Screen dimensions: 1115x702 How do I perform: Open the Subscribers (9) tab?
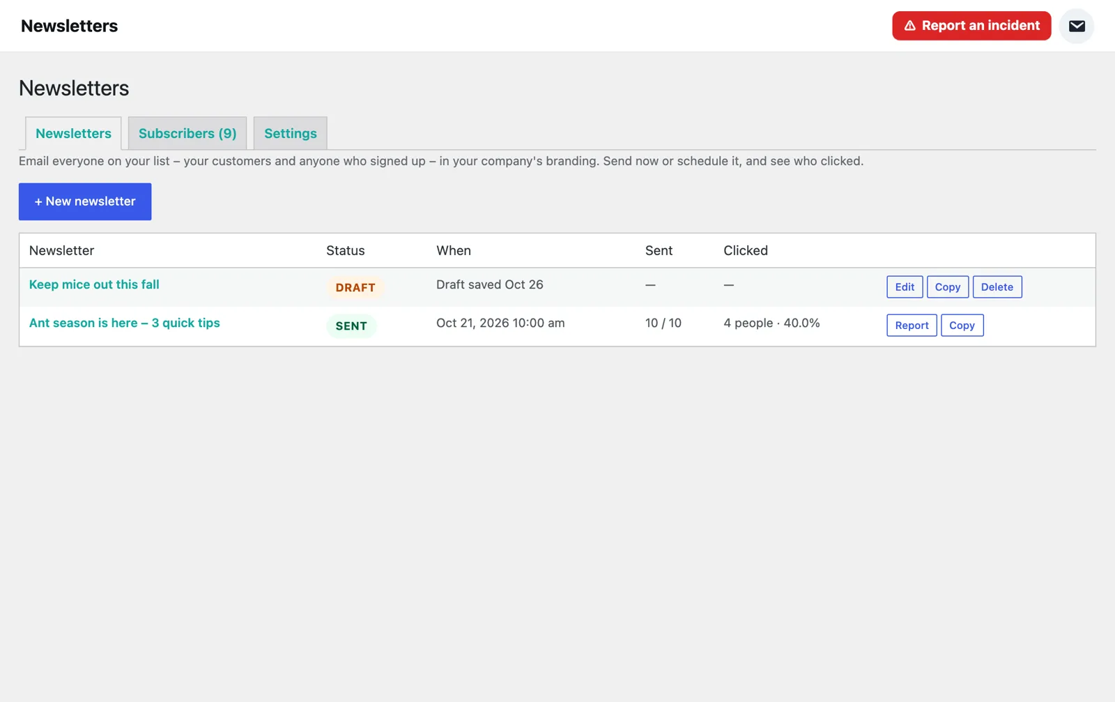[187, 133]
